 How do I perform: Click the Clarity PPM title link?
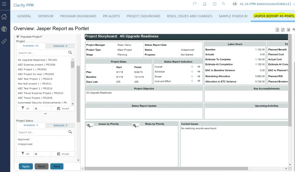click(x=23, y=5)
